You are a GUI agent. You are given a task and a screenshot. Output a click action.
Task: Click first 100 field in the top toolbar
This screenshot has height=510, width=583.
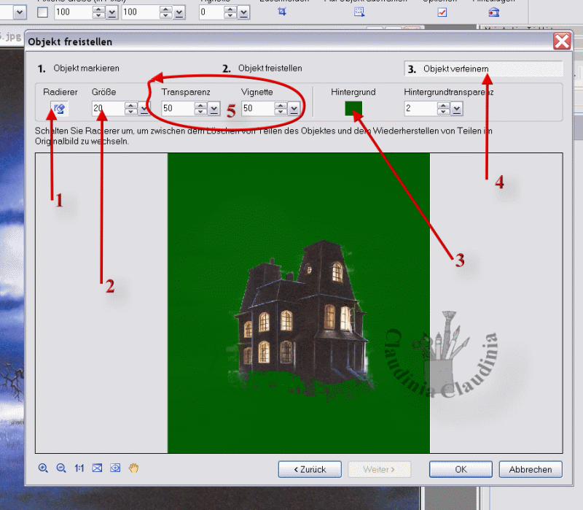pos(73,12)
